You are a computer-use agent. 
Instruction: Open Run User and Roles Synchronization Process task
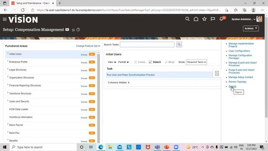pyautogui.click(x=131, y=75)
